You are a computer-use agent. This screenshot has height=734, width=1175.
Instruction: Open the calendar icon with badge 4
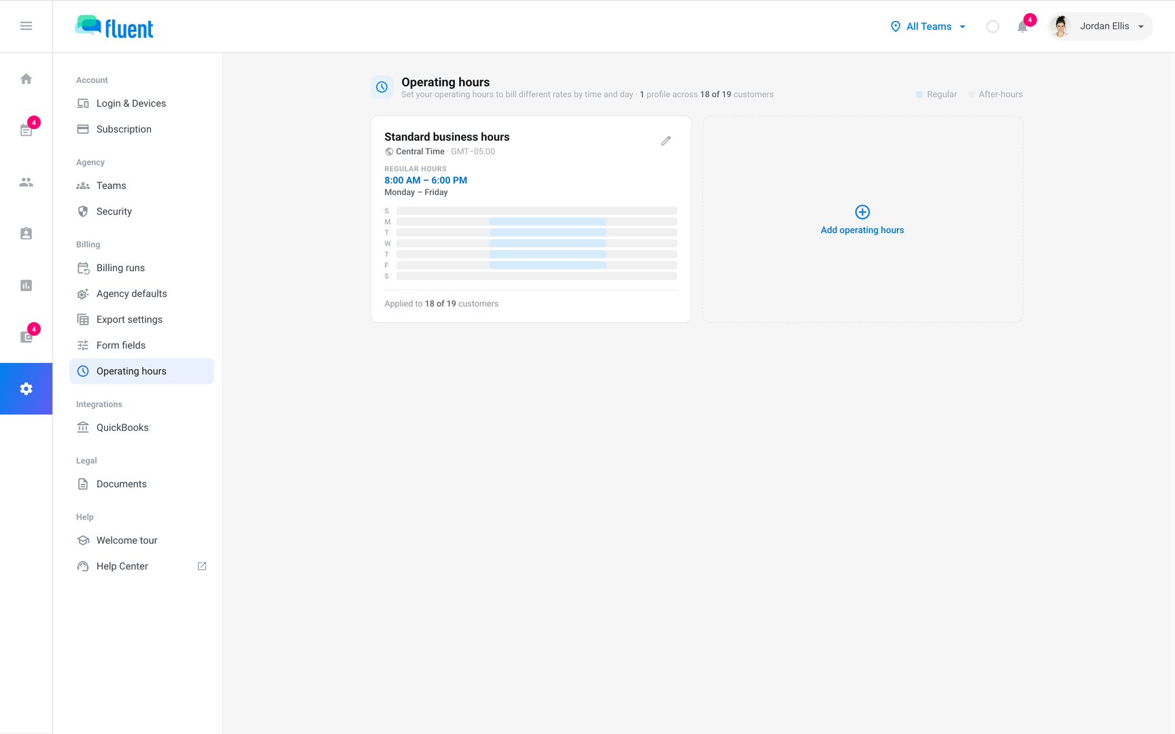click(26, 130)
